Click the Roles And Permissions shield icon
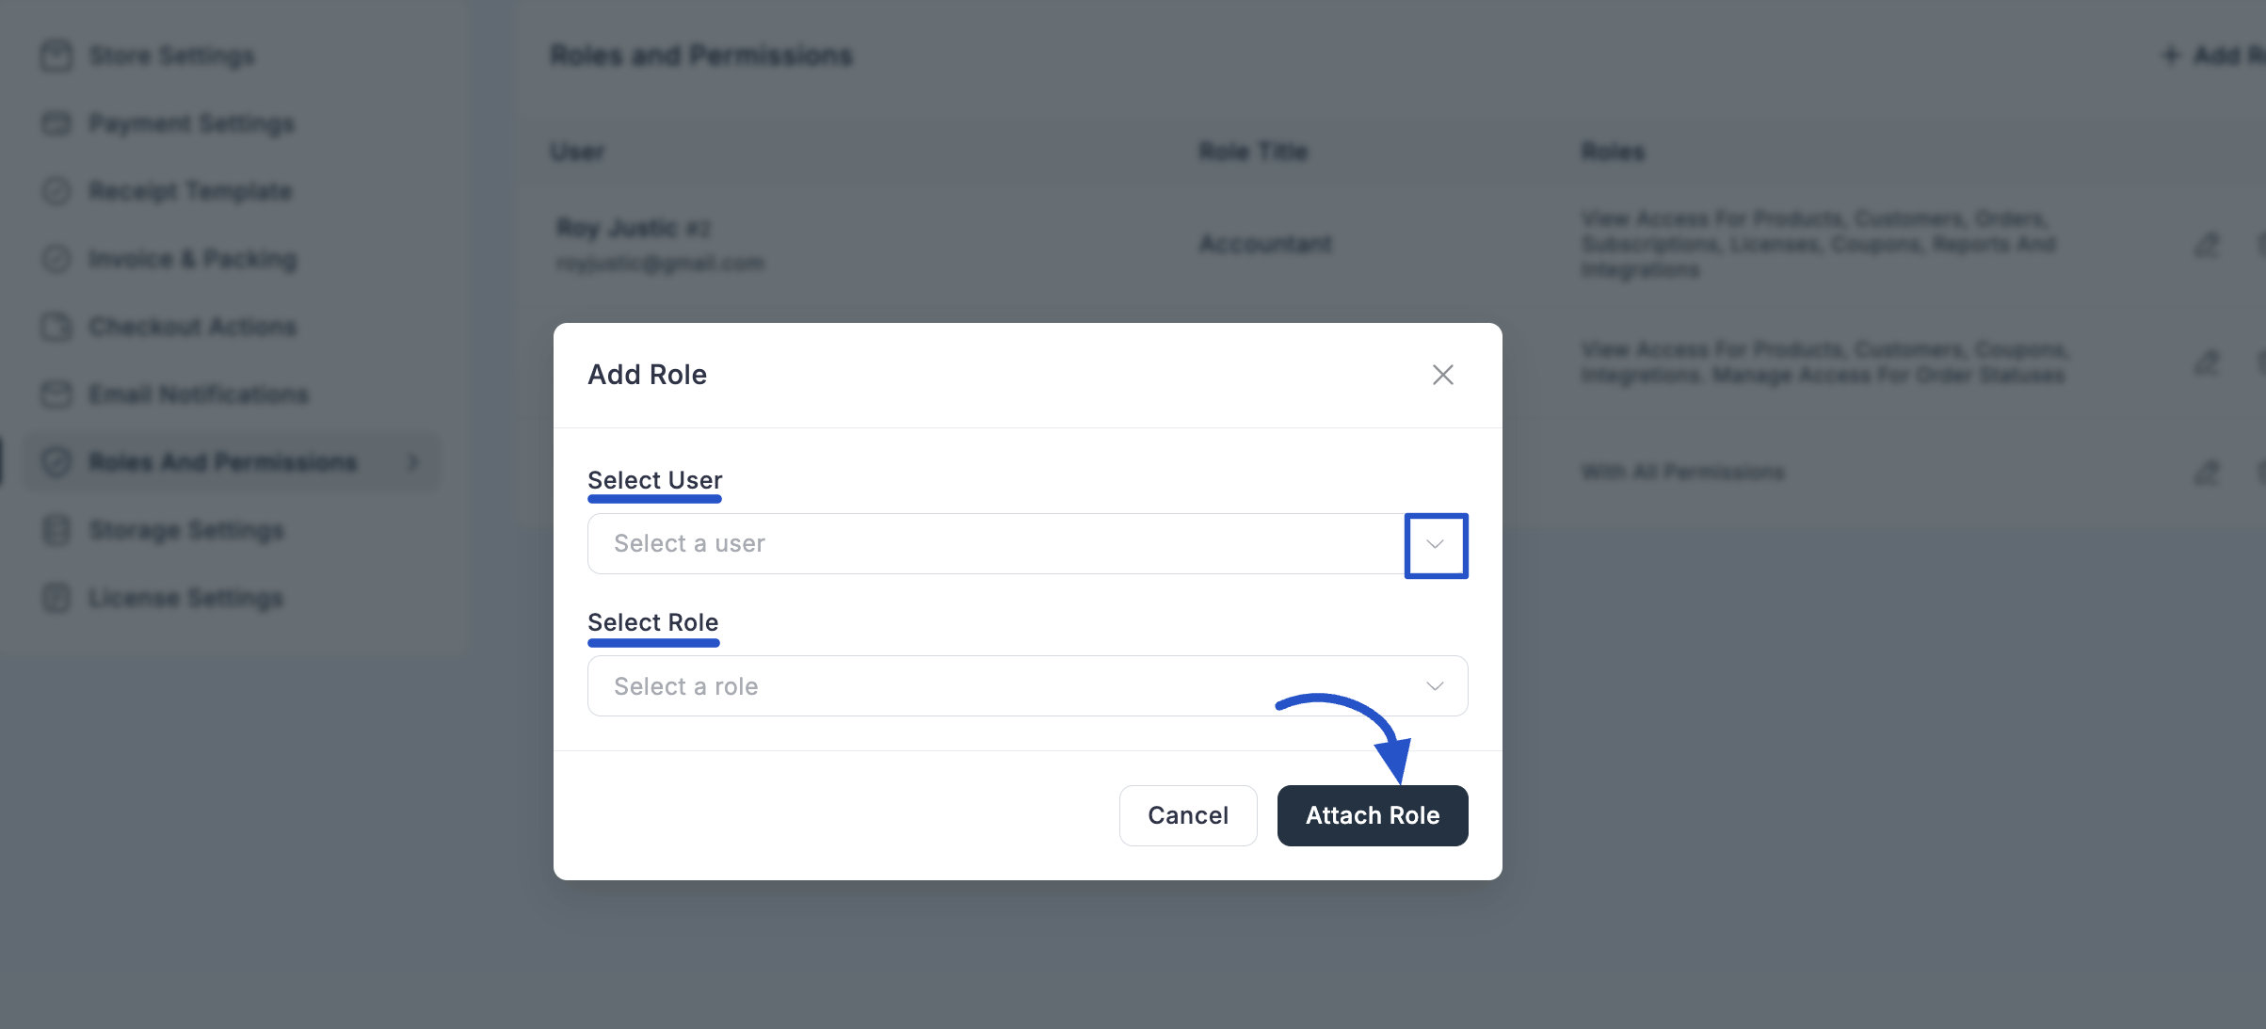 click(56, 462)
